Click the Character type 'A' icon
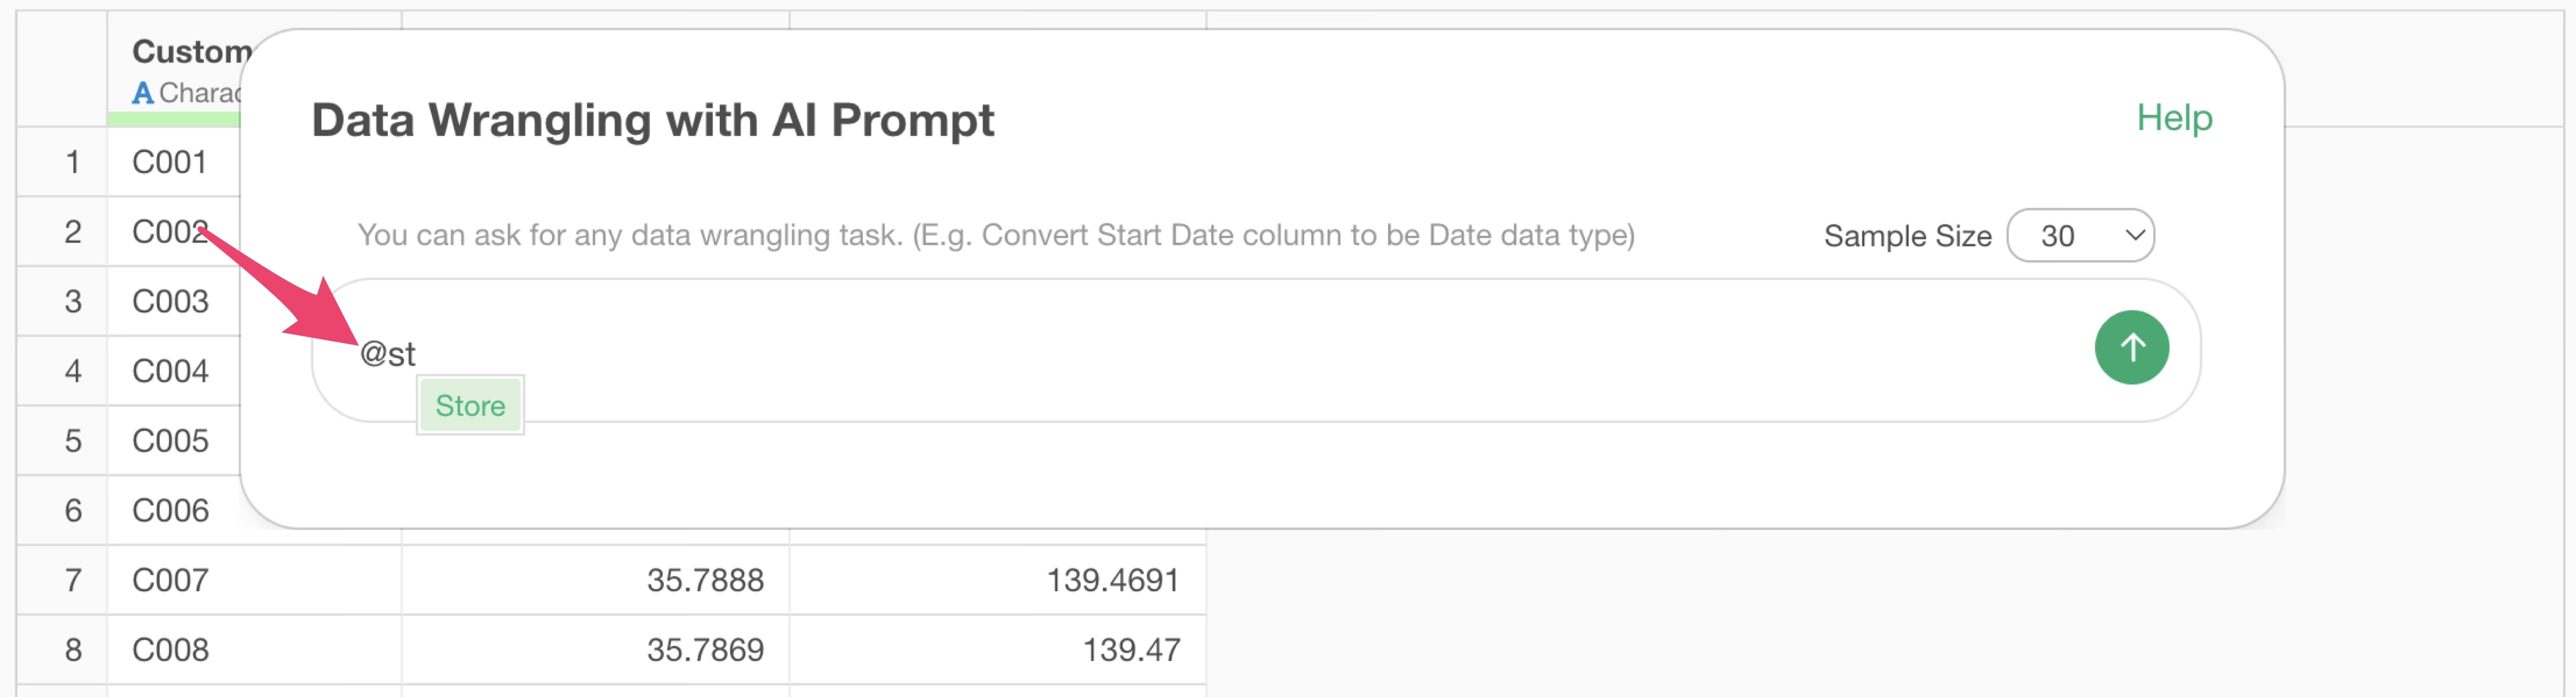The height and width of the screenshot is (697, 2576). coord(143,94)
